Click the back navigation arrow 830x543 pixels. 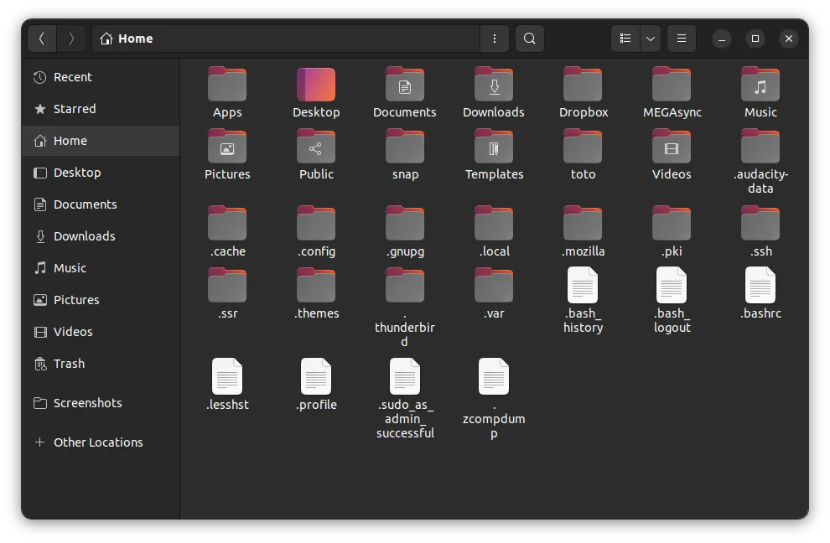(42, 39)
